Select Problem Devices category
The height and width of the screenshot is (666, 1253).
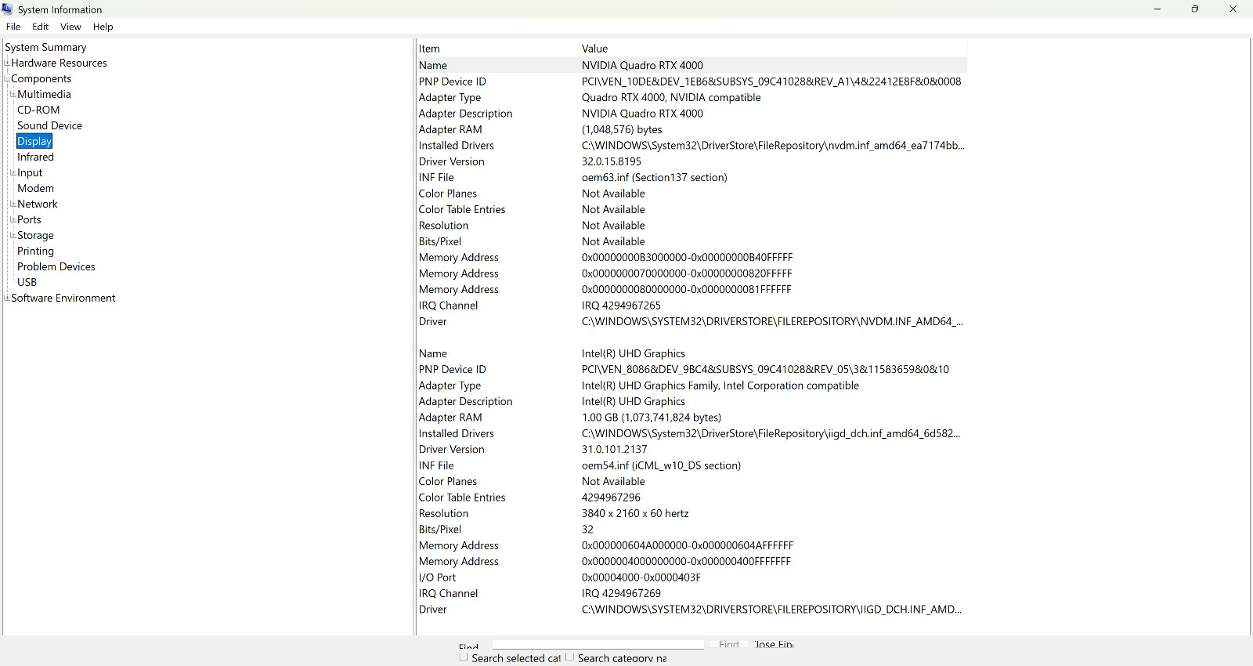point(56,267)
